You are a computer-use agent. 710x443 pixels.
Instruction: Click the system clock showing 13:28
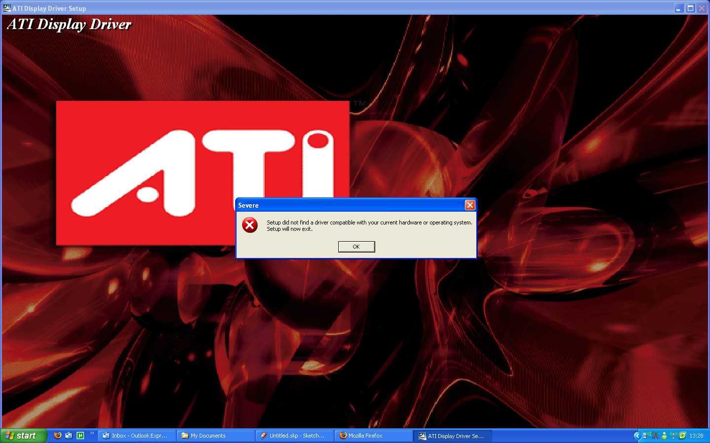point(696,436)
